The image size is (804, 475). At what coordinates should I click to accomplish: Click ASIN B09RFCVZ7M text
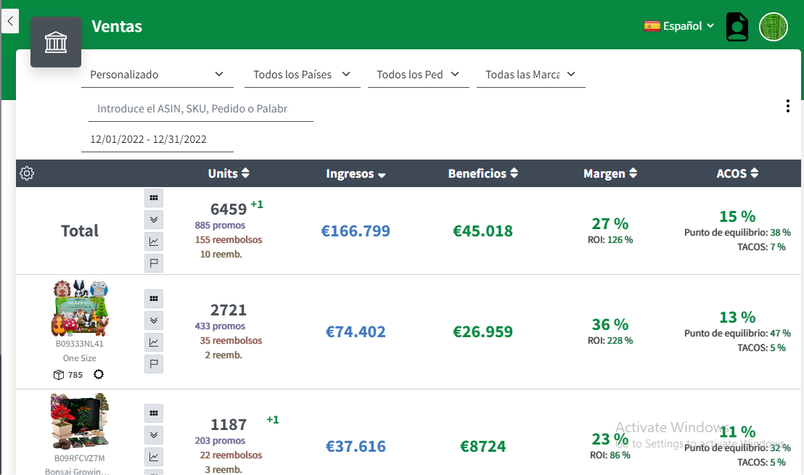tap(80, 458)
